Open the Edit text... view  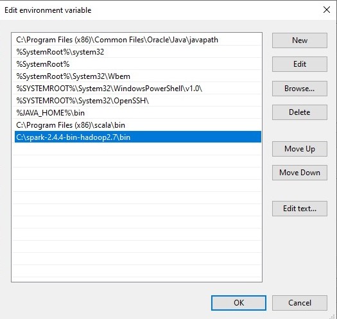coord(300,209)
